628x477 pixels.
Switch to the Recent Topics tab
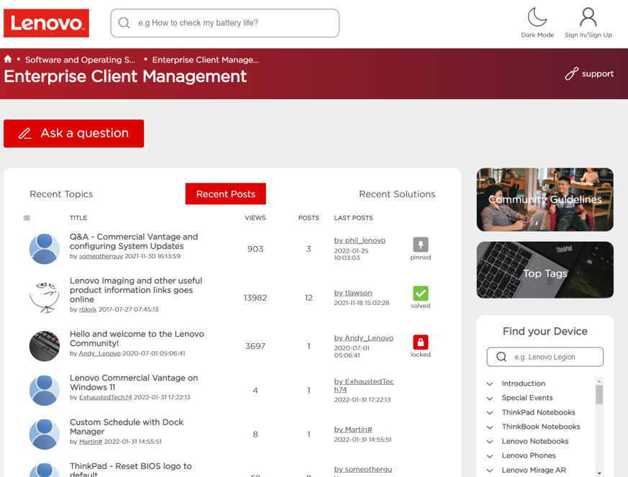(61, 194)
